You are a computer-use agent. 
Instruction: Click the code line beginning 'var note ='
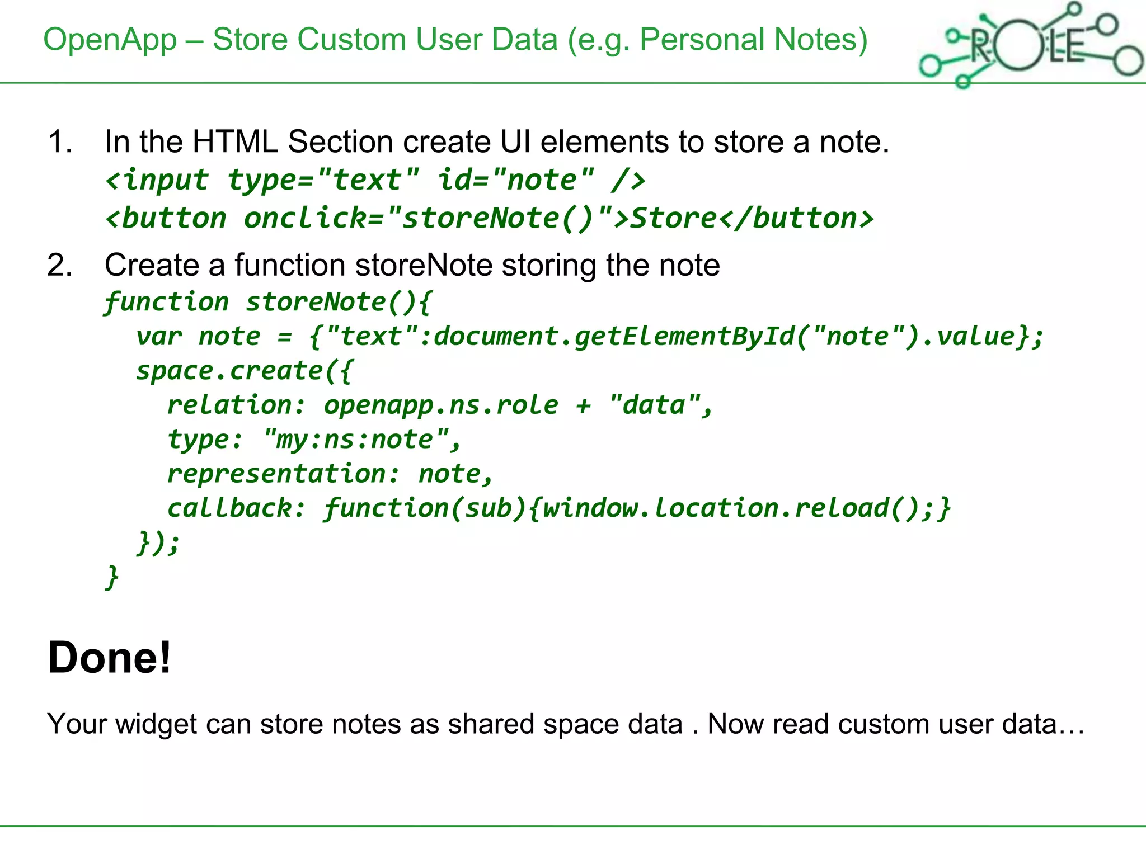tap(590, 337)
